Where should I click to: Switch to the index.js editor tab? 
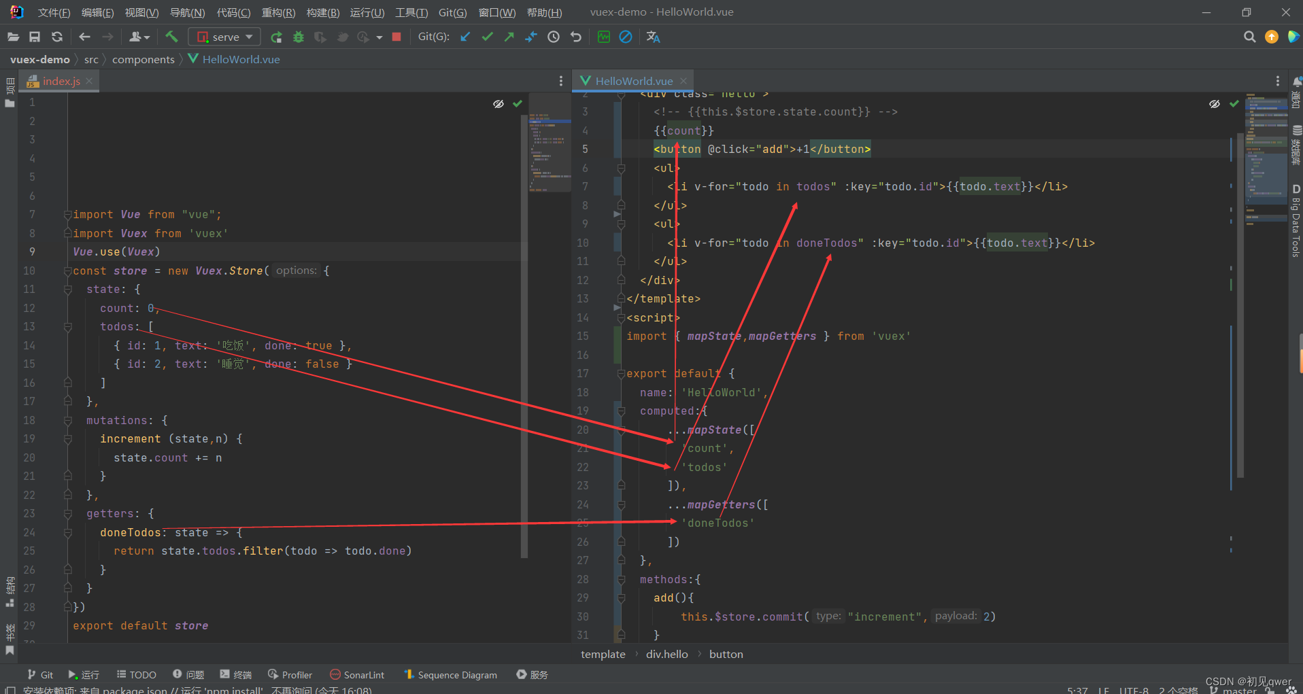click(61, 81)
